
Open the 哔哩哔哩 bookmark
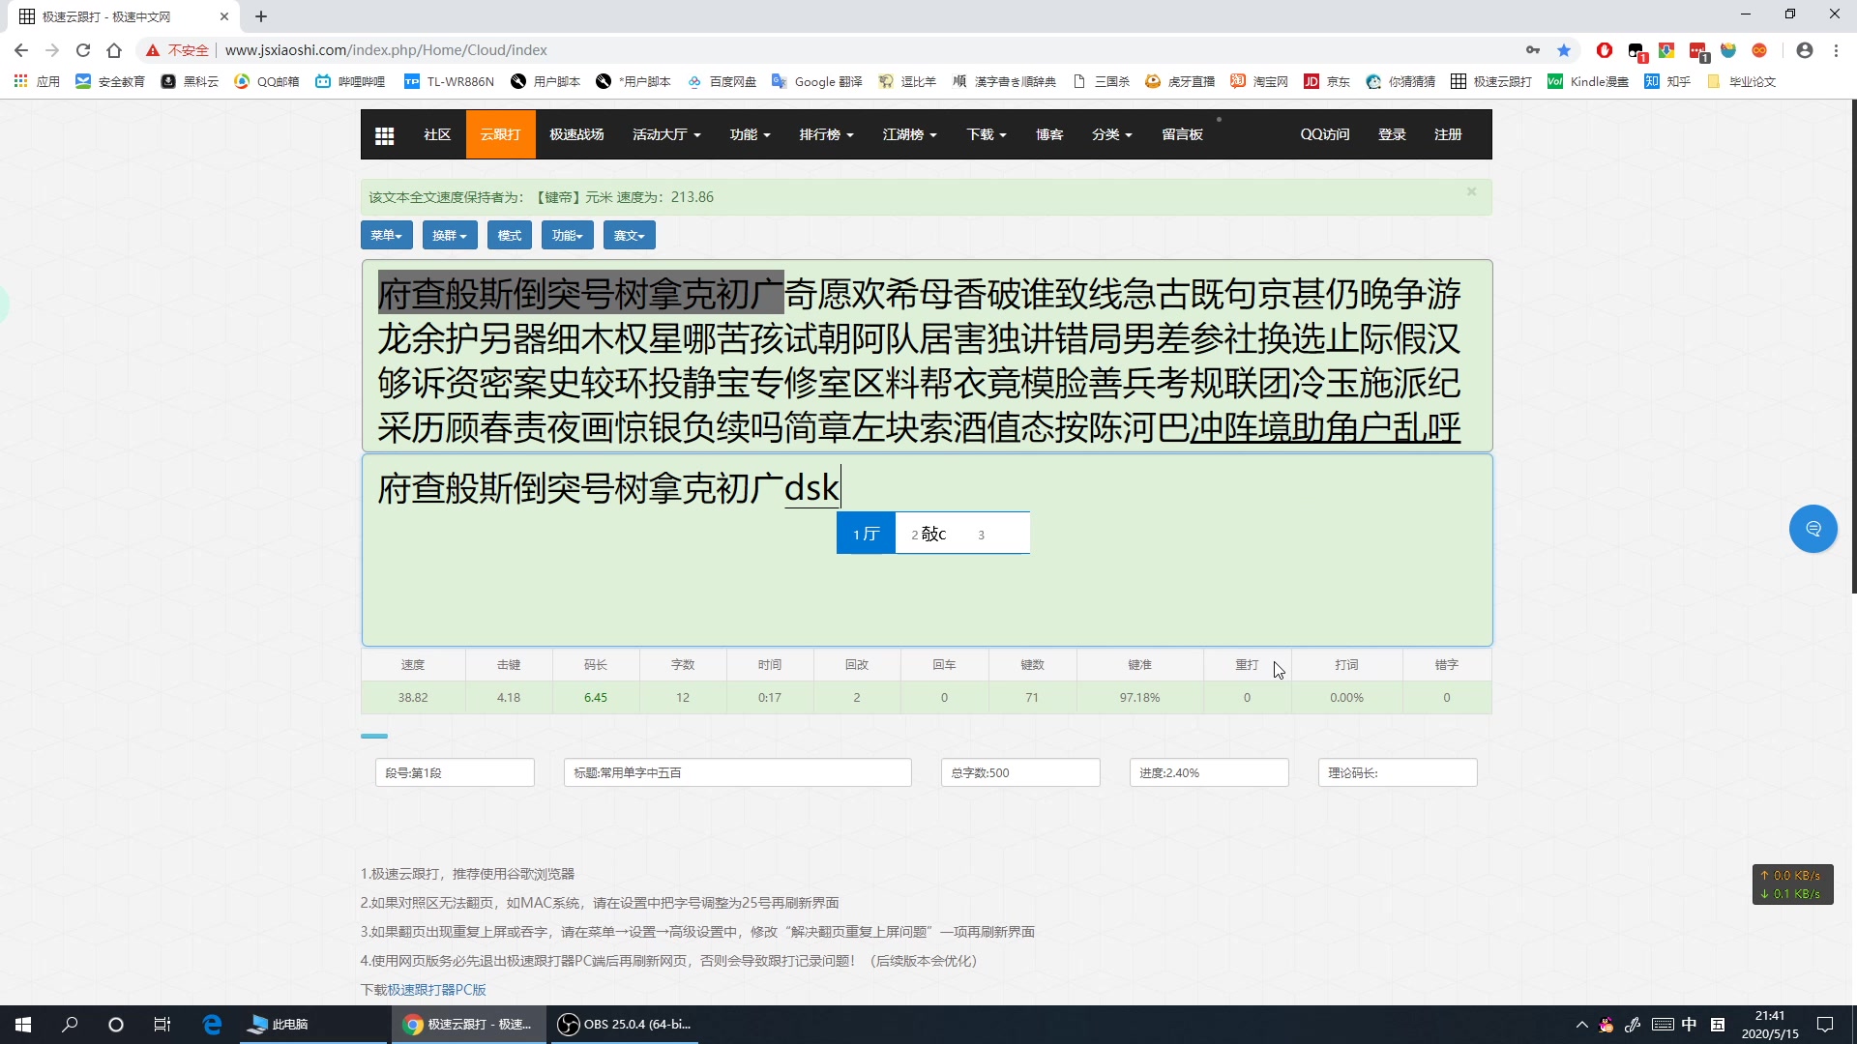point(350,81)
